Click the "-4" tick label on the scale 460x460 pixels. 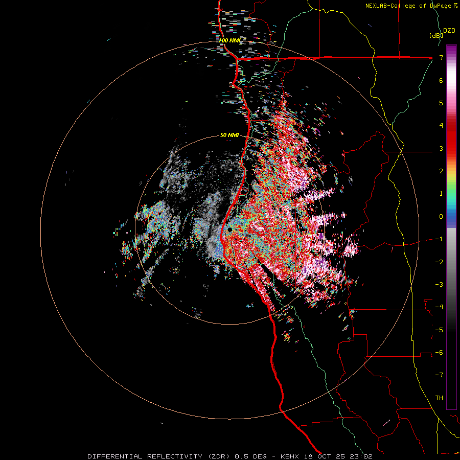[439, 307]
